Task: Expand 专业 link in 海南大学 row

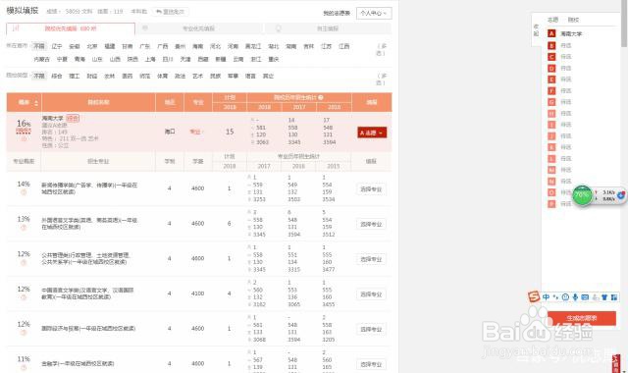Action: [195, 132]
